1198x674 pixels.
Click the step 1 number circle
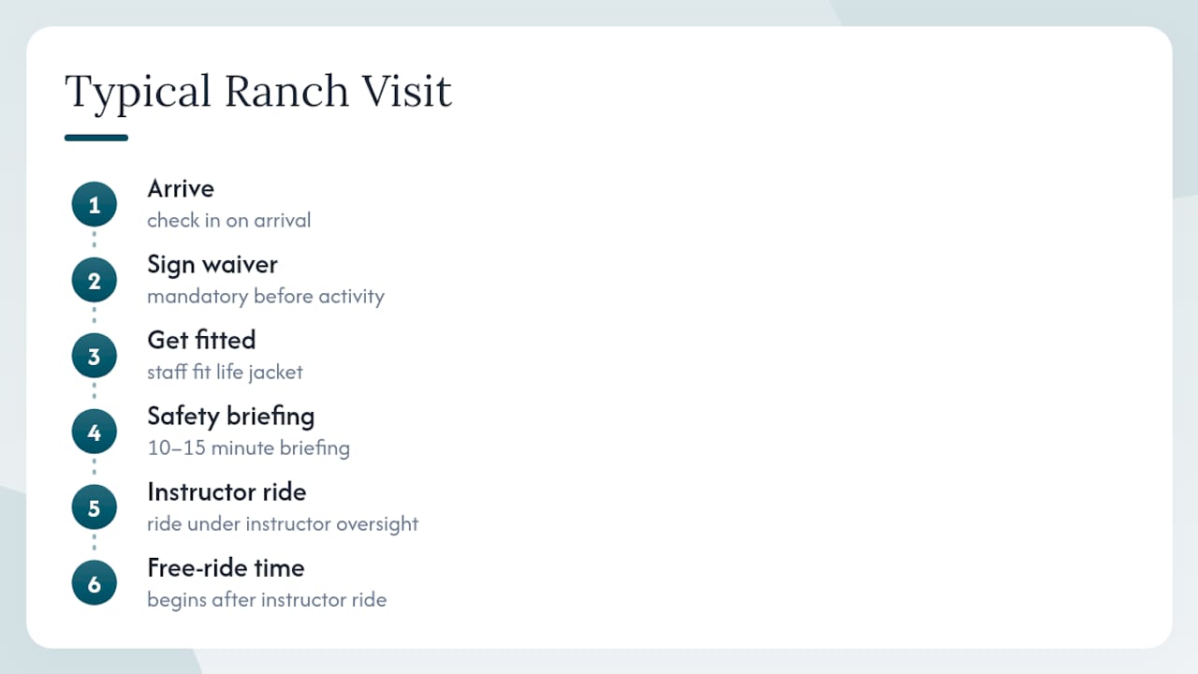(x=94, y=204)
